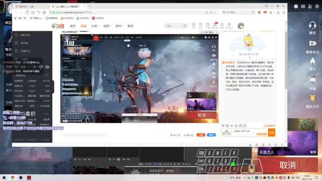Open the 直播 navigation item
The image size is (322, 181).
[83, 26]
